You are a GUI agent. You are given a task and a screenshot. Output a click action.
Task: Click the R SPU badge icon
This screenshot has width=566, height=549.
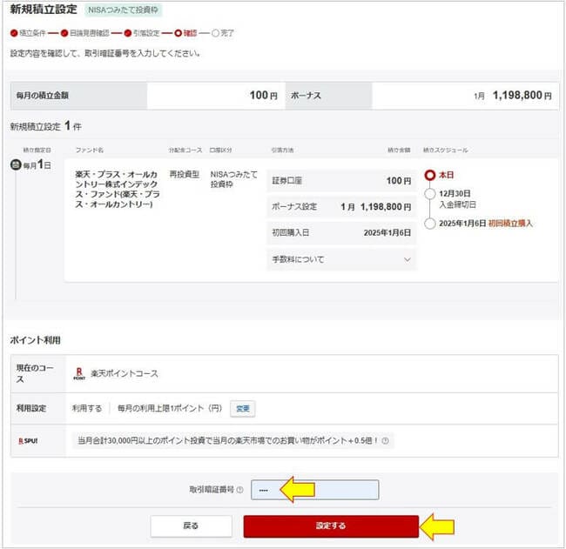(28, 441)
